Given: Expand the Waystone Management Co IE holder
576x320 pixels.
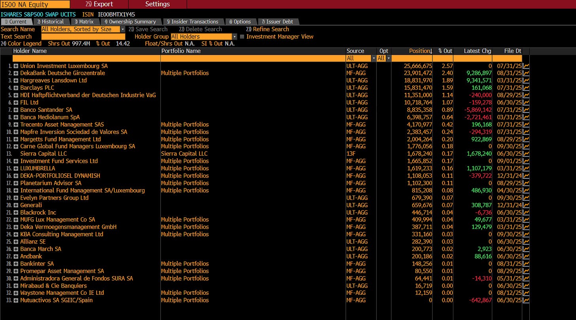Looking at the screenshot, I should click(16, 293).
